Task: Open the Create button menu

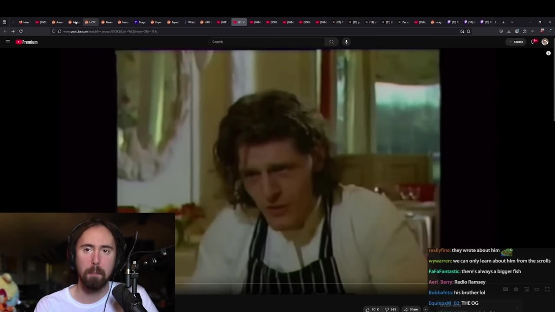Action: coord(516,42)
